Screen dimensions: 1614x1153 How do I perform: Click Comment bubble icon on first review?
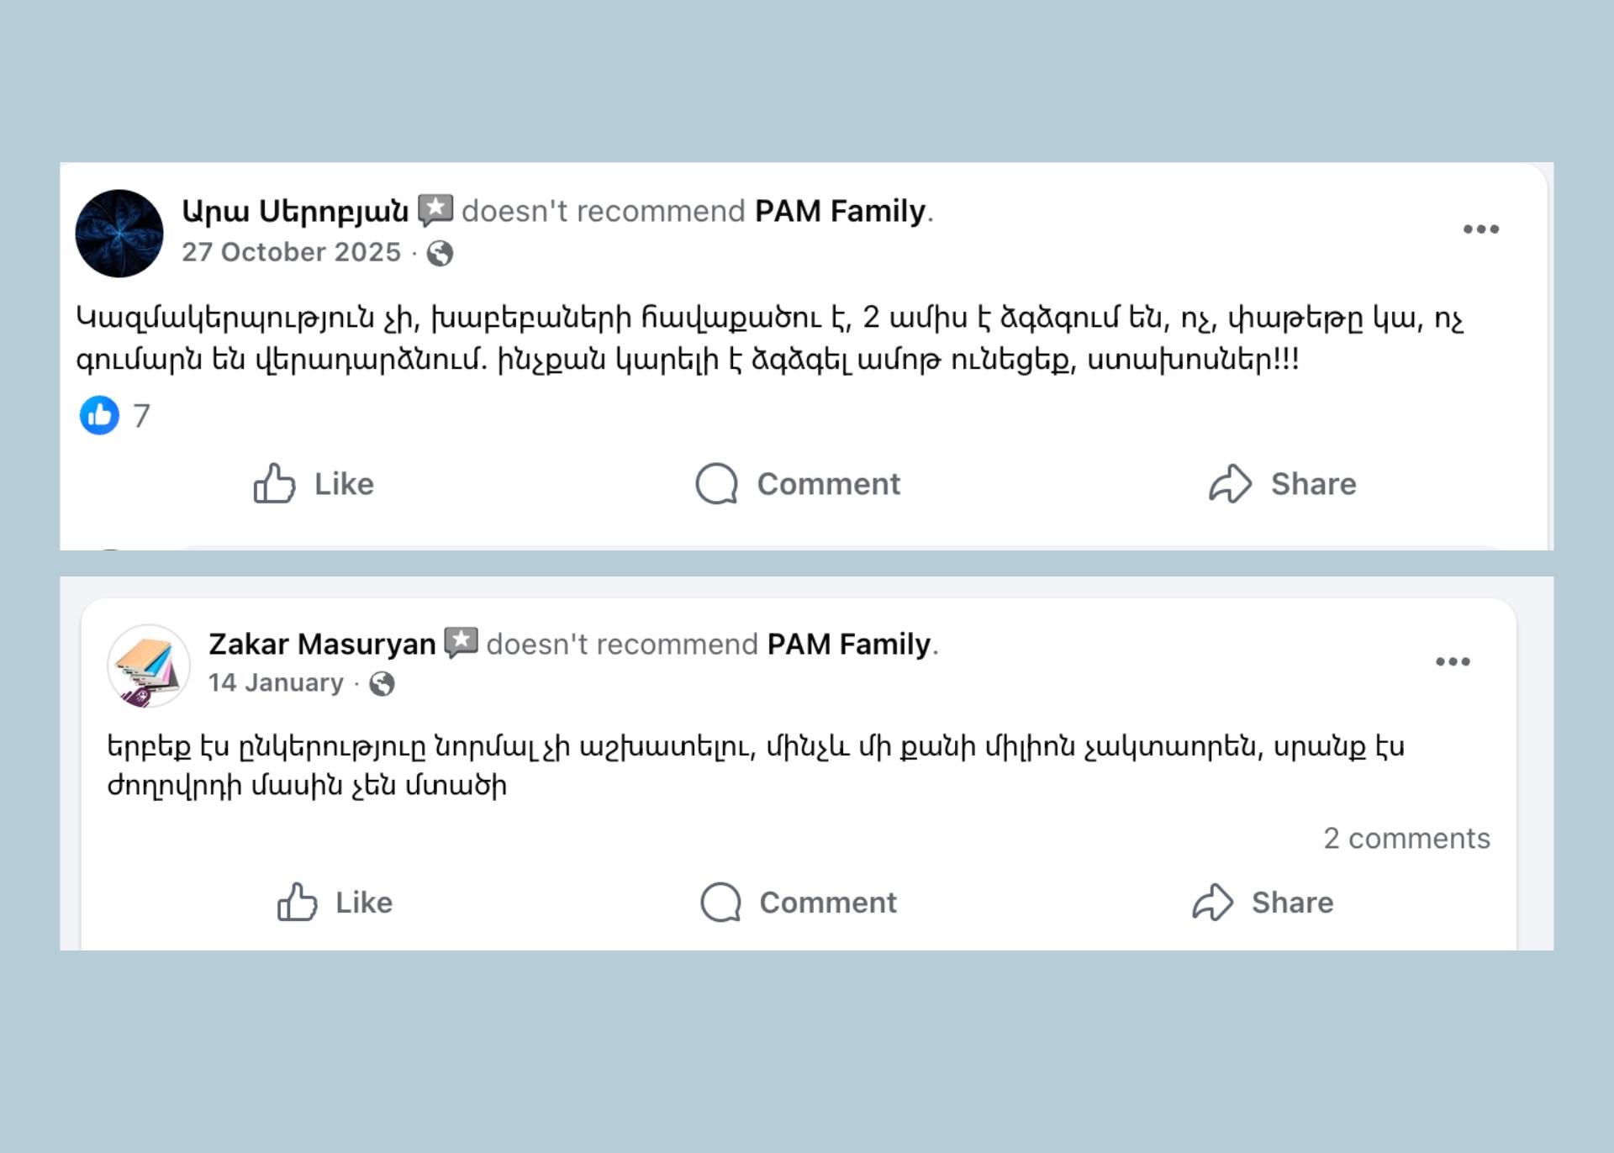click(716, 484)
